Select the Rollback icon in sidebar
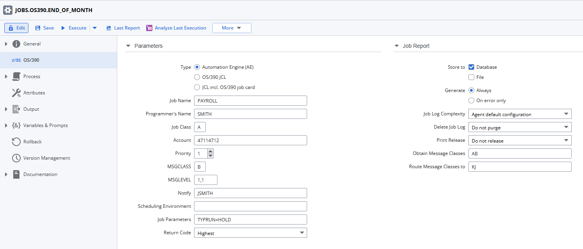 coord(16,142)
